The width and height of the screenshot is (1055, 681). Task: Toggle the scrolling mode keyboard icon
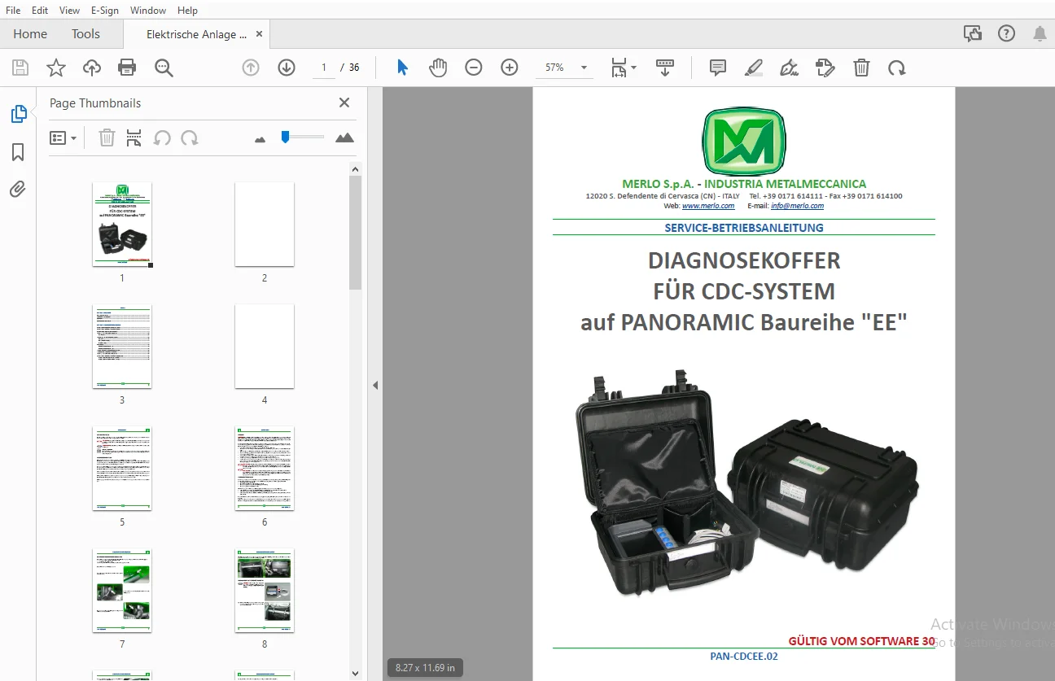coord(665,68)
